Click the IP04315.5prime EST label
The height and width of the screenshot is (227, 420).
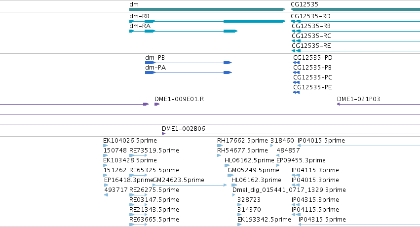[322, 220]
